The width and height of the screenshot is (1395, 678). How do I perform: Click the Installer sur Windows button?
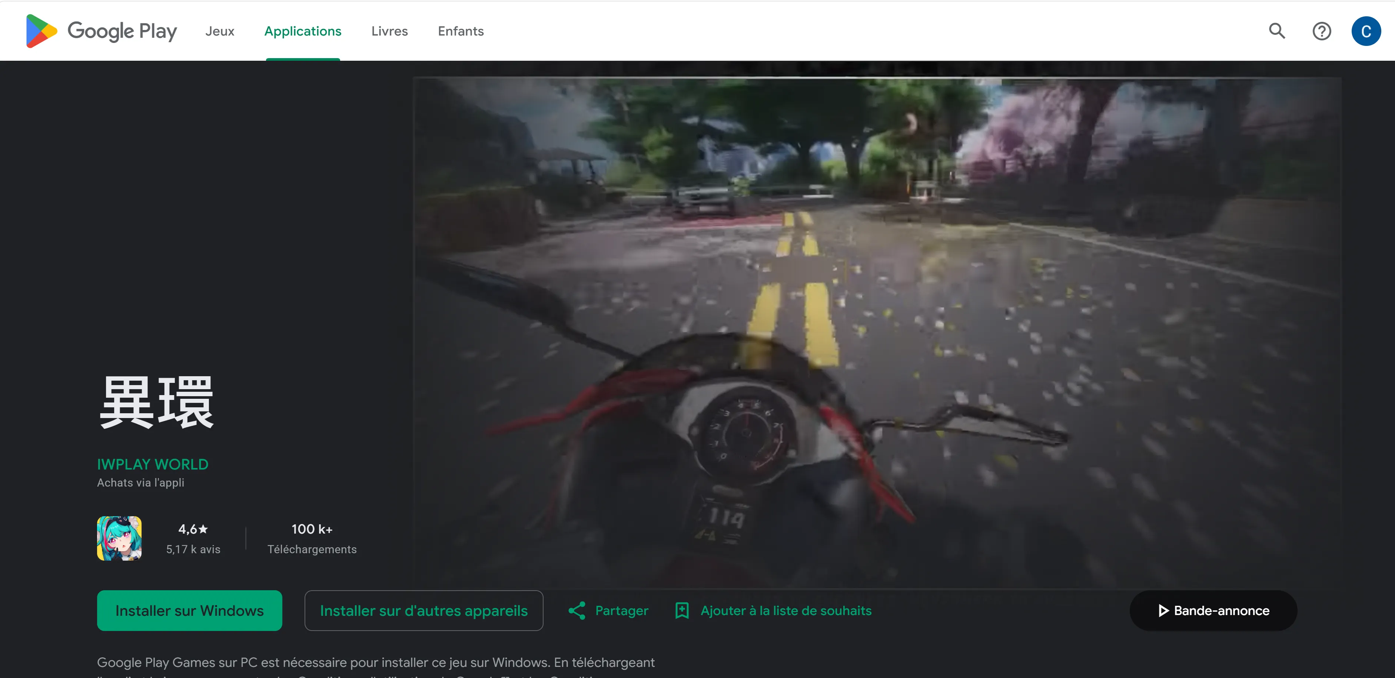tap(190, 610)
